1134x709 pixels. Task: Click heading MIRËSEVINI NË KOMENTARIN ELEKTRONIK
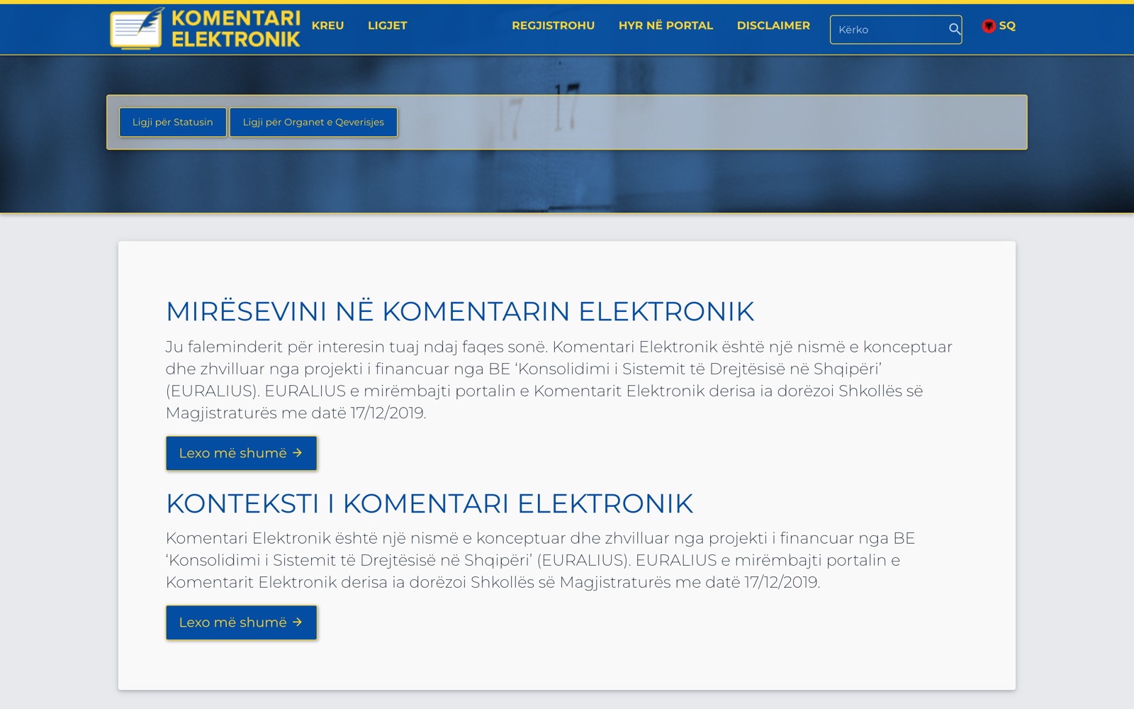(x=460, y=311)
